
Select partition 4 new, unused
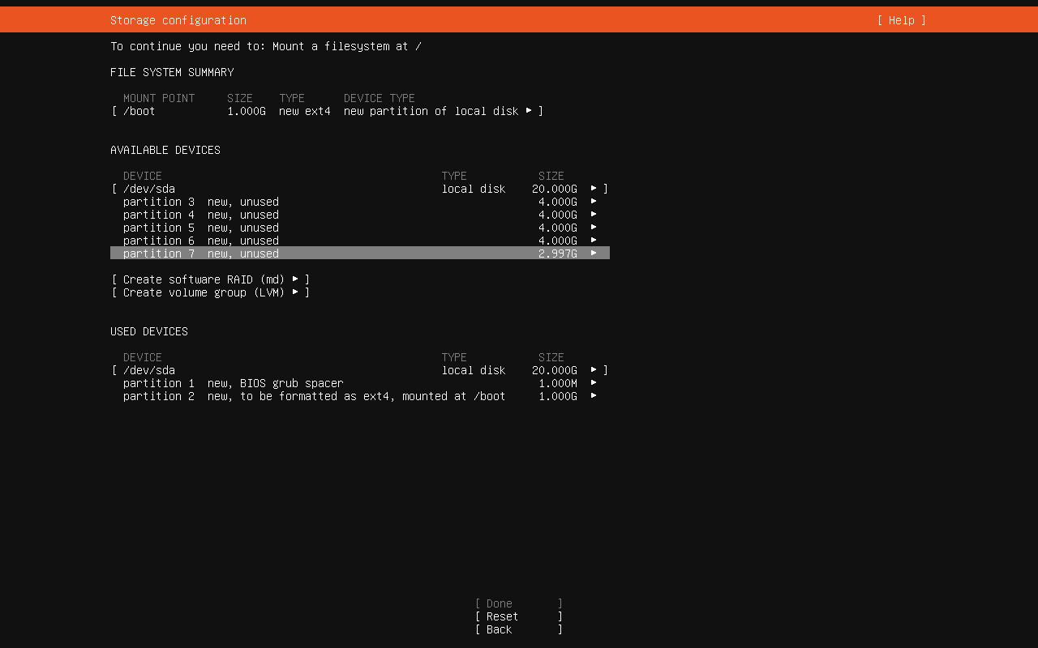[201, 215]
